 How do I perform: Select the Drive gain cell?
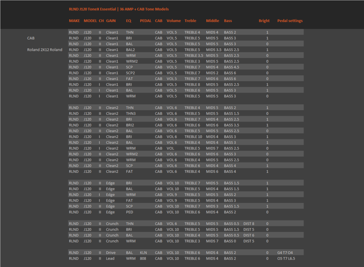pyautogui.click(x=111, y=253)
